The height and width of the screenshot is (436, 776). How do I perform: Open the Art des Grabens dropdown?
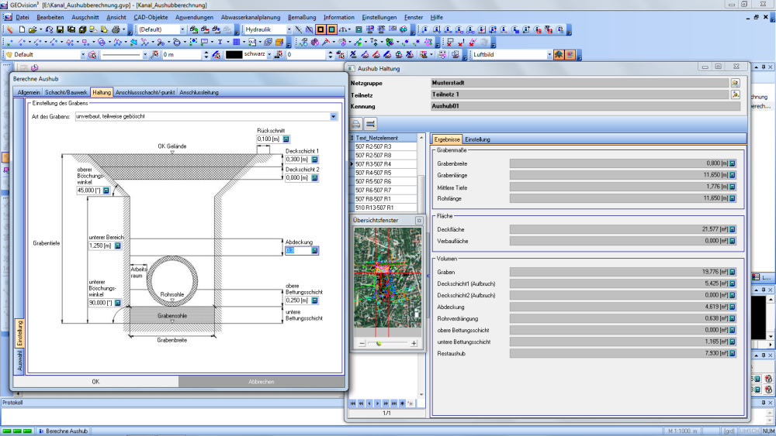click(x=334, y=116)
